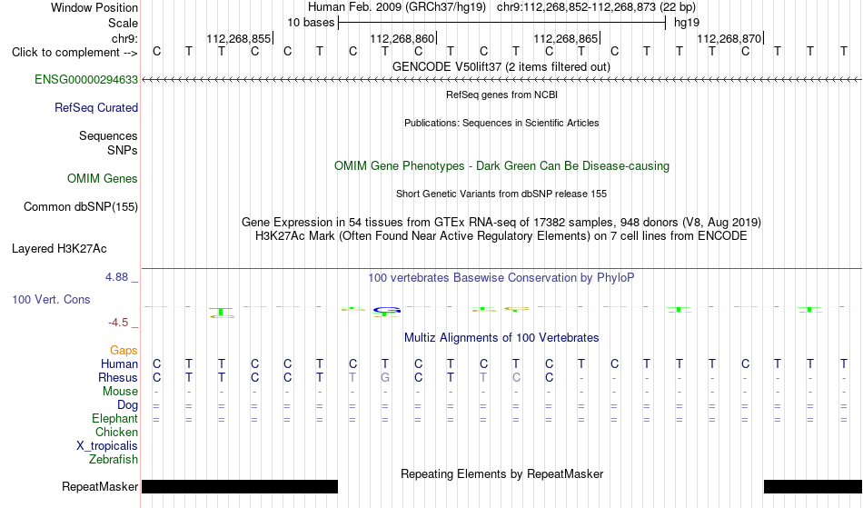Click the gray G base in Rhesus row
The height and width of the screenshot is (508, 863).
tap(385, 378)
